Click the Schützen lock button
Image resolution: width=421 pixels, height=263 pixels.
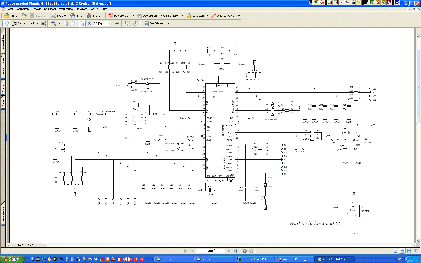[195, 16]
